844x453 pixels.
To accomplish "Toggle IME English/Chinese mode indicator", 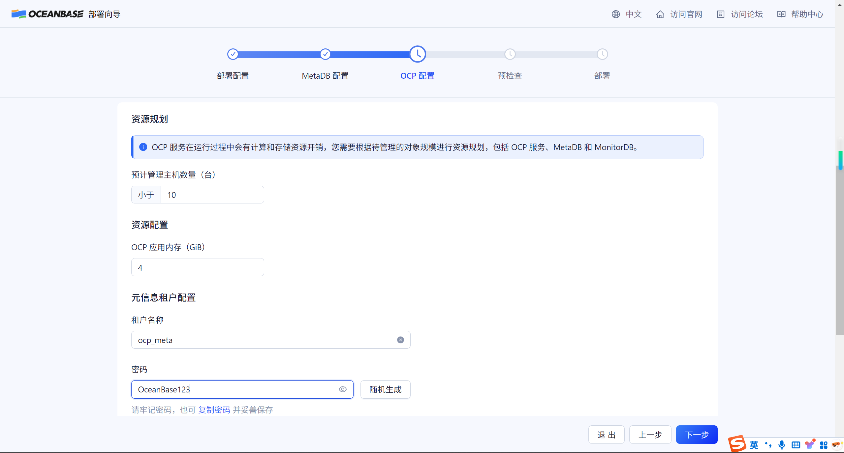I will (754, 445).
